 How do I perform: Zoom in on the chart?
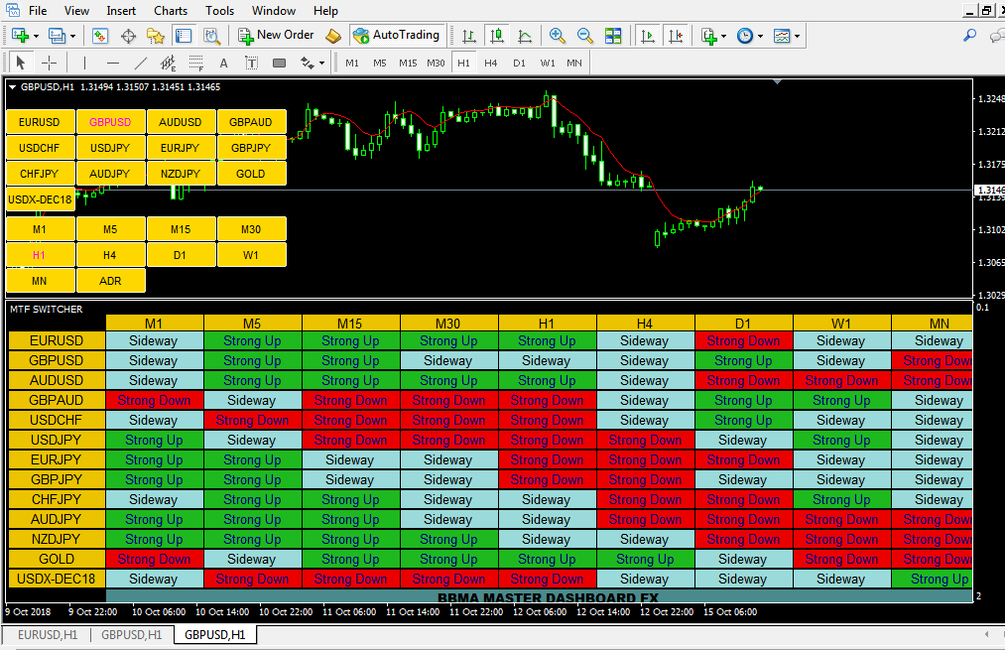point(559,36)
